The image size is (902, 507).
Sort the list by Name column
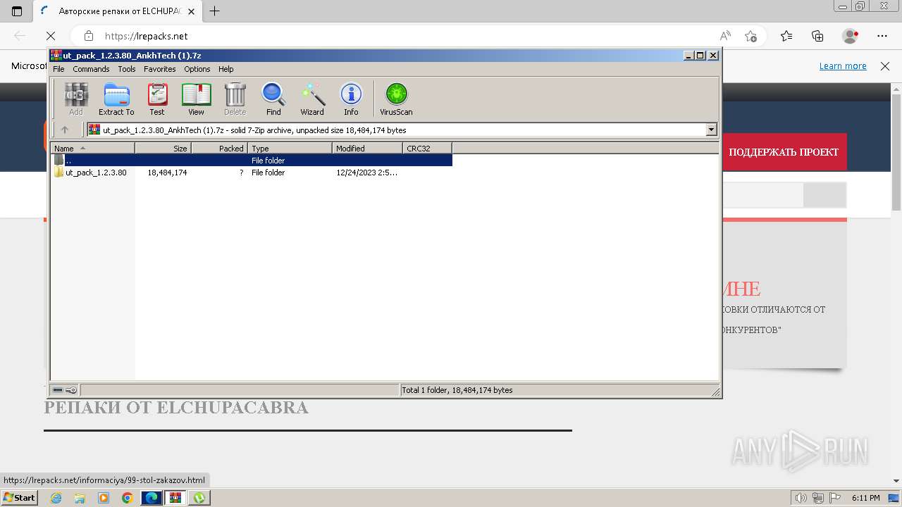click(92, 148)
